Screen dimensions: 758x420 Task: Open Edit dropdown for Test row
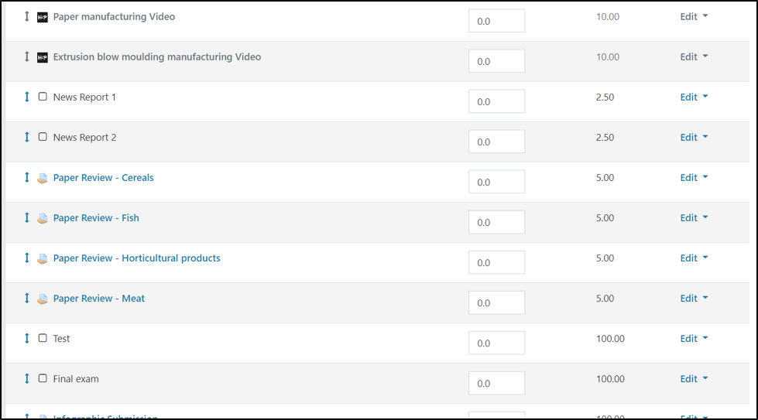point(694,338)
